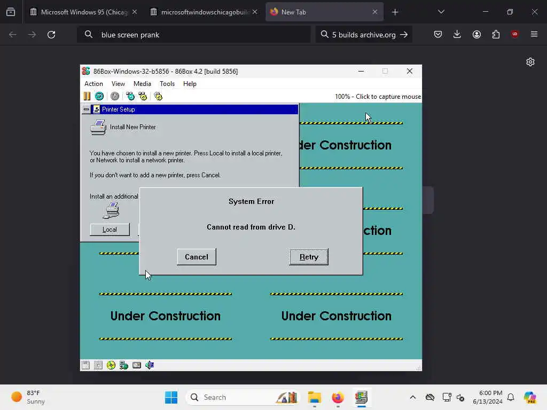The width and height of the screenshot is (547, 410).
Task: Click the gray ACPI shutdown power icon
Action: pos(115,96)
